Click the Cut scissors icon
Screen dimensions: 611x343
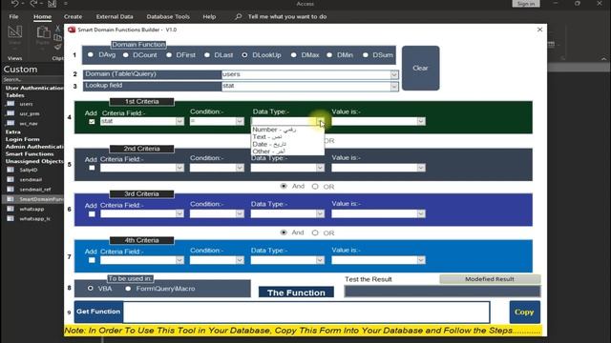click(57, 29)
